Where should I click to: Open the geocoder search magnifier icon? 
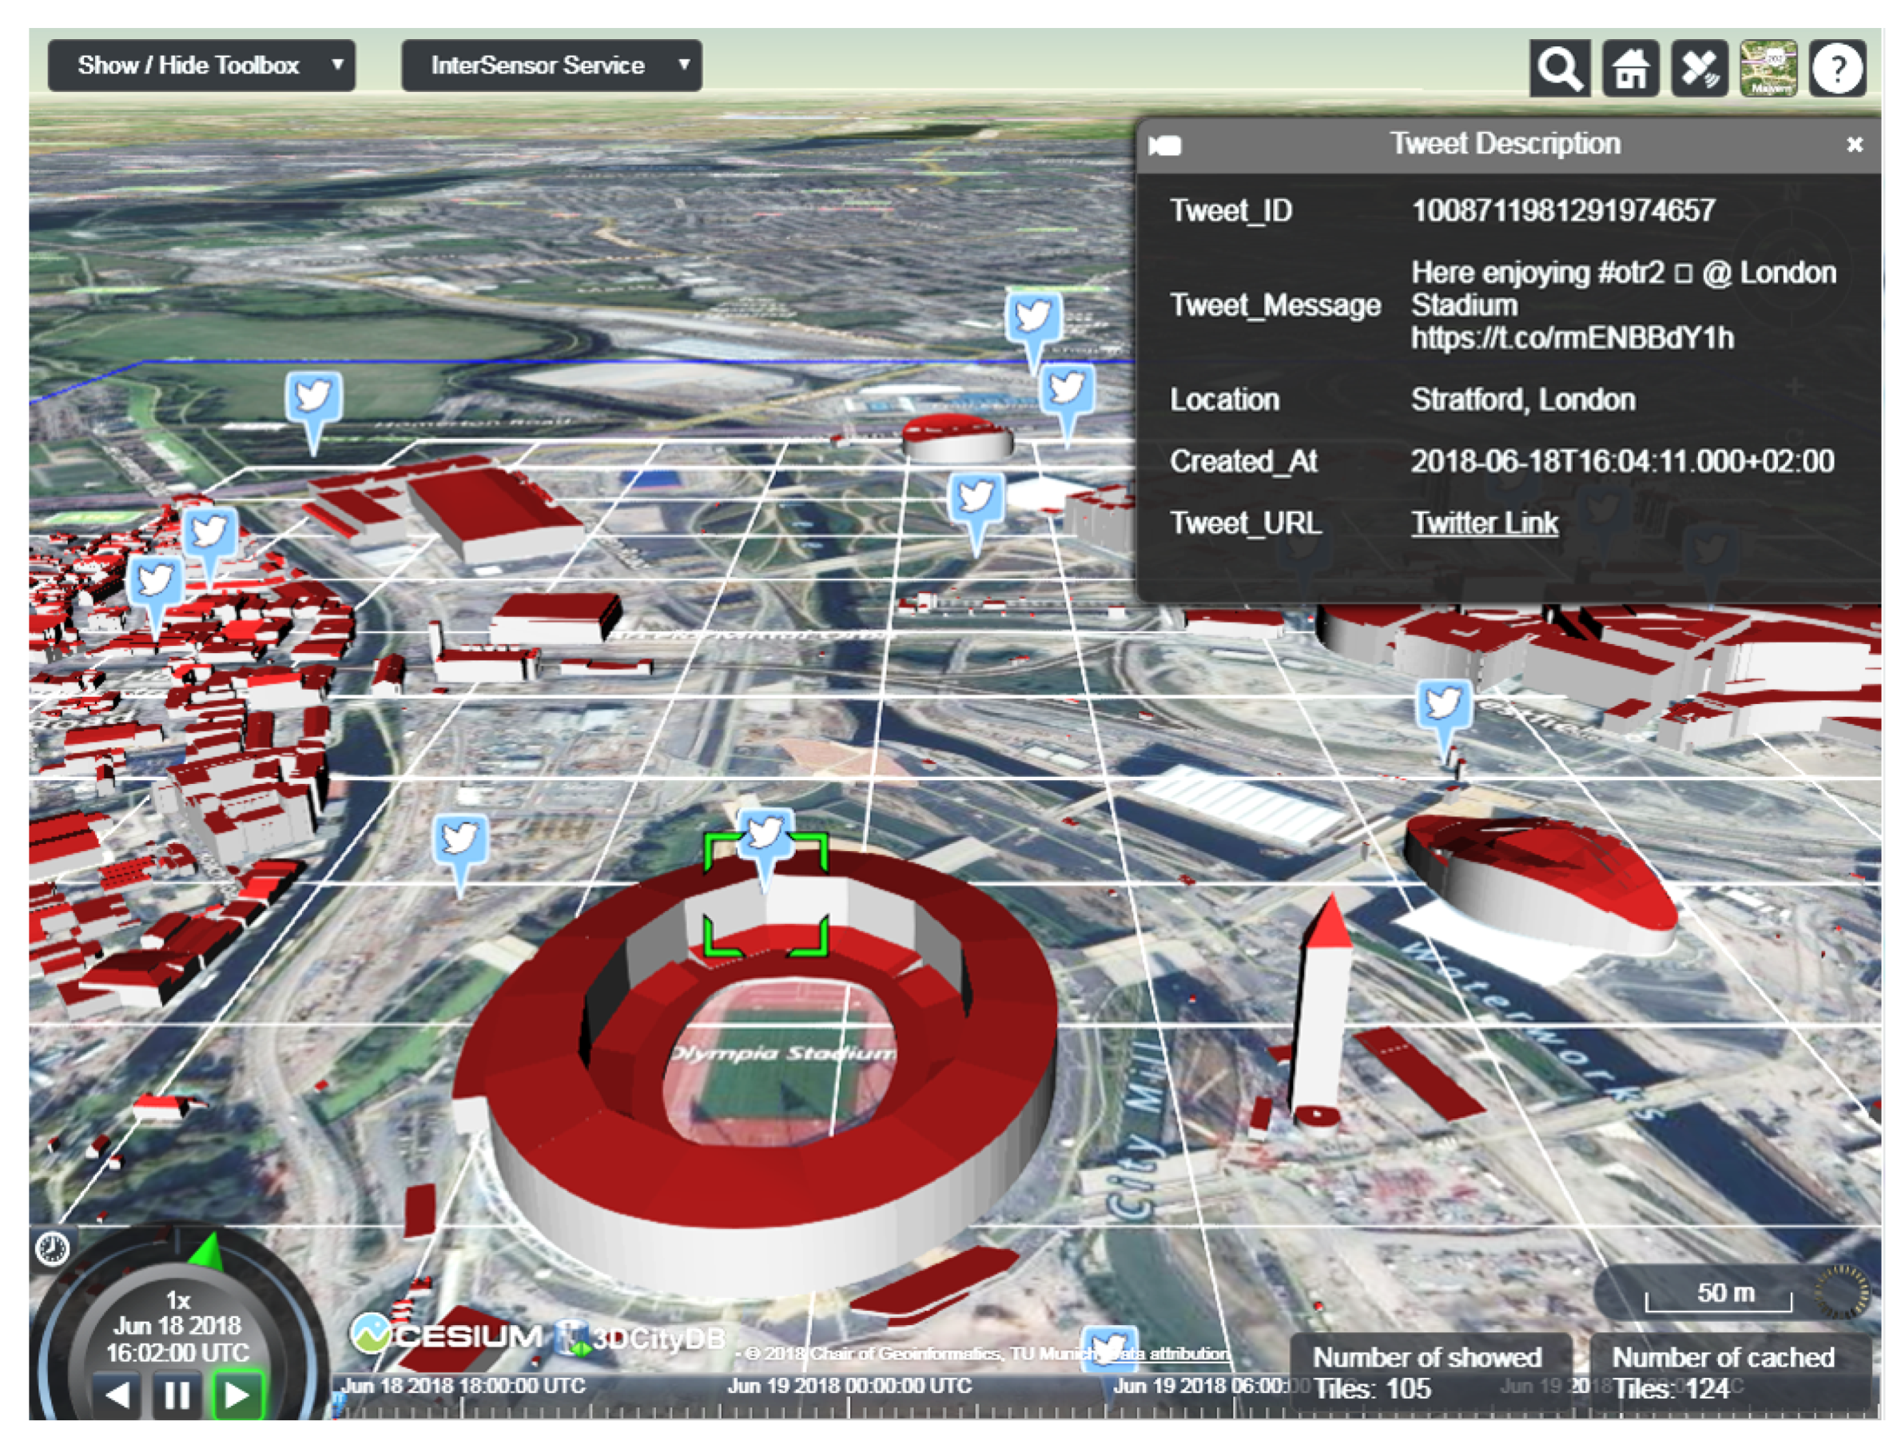click(1558, 68)
